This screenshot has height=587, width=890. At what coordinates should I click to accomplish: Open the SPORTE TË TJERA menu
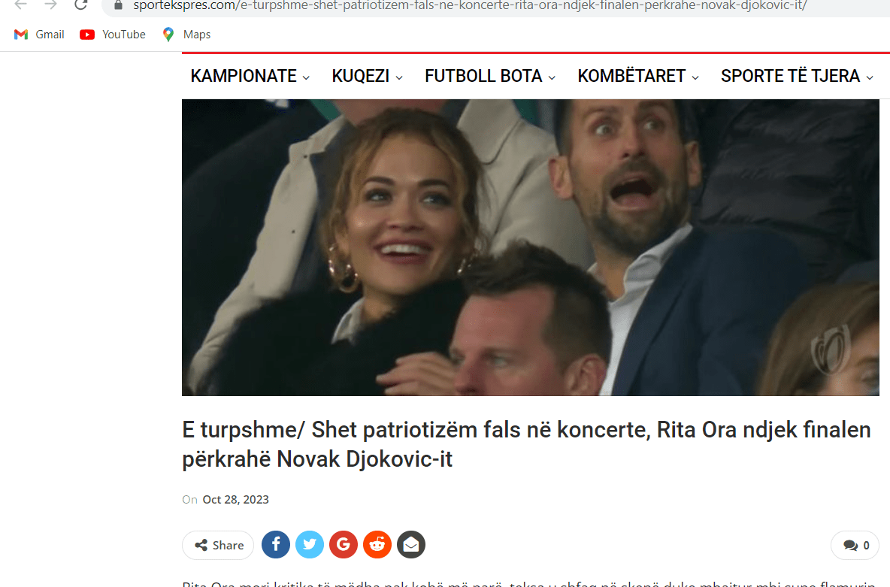797,76
